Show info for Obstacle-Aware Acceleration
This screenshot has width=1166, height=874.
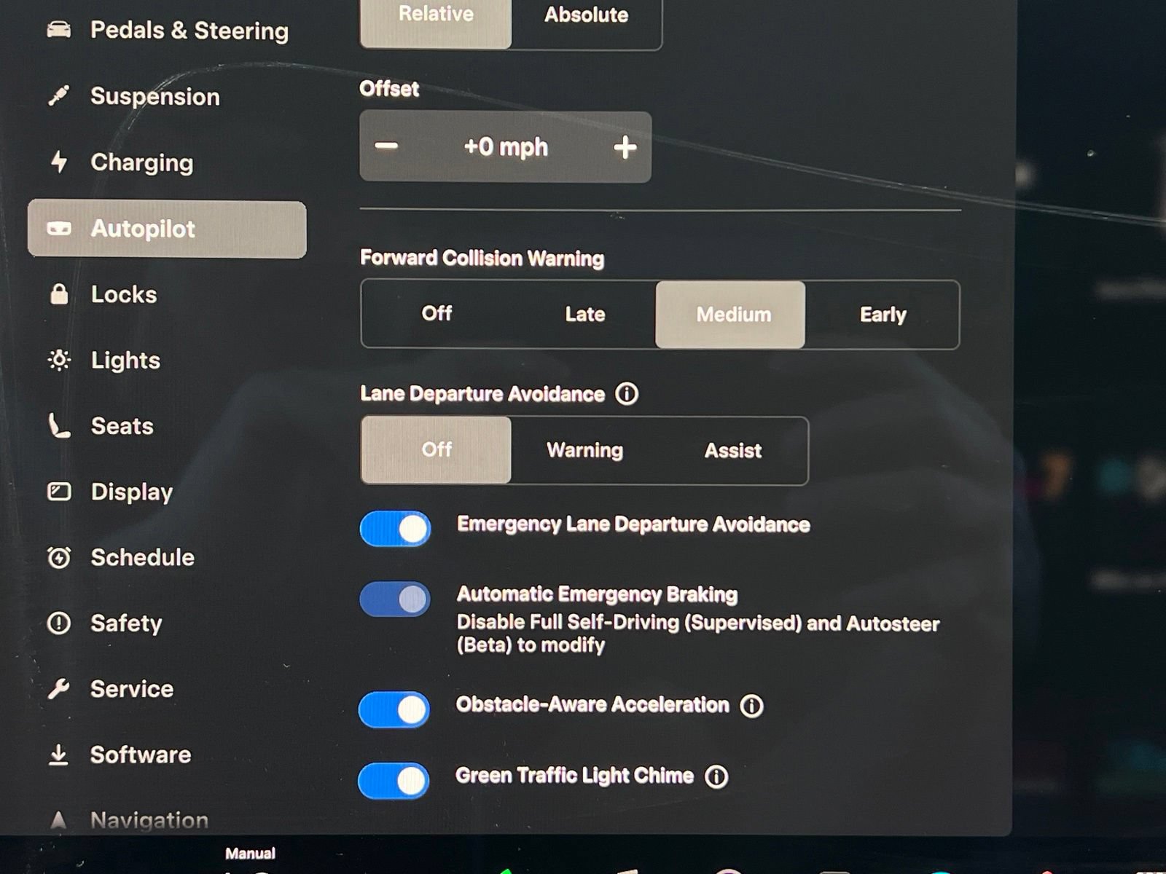(751, 706)
